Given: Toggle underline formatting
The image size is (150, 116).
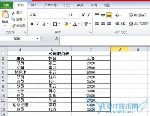Looking at the screenshot, I should (43, 24).
